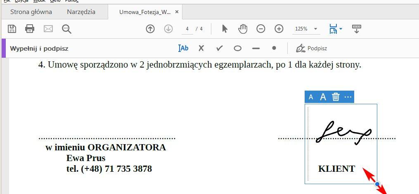Open the search magnifier tool

66,29
